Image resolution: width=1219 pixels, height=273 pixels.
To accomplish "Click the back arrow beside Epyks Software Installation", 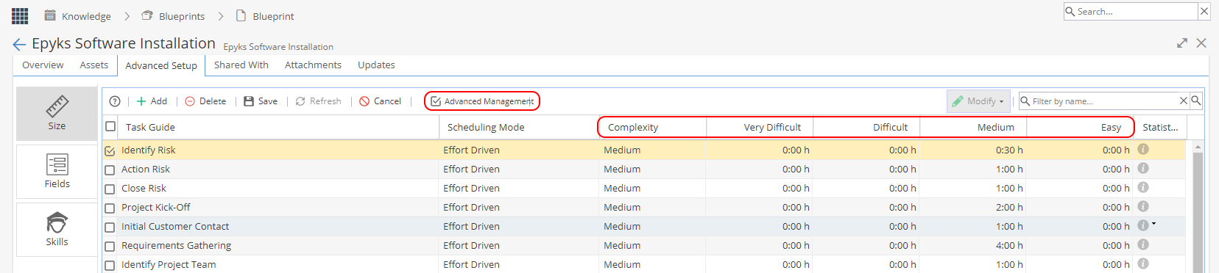I will (19, 45).
